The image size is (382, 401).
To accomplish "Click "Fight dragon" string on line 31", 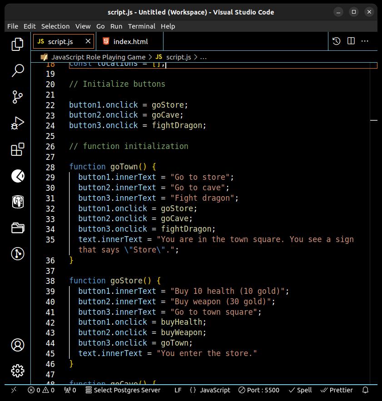I will [203, 198].
